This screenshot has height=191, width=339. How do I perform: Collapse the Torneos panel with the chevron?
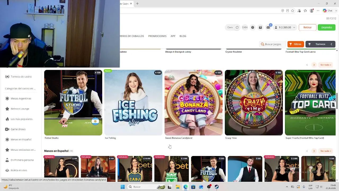[331, 44]
